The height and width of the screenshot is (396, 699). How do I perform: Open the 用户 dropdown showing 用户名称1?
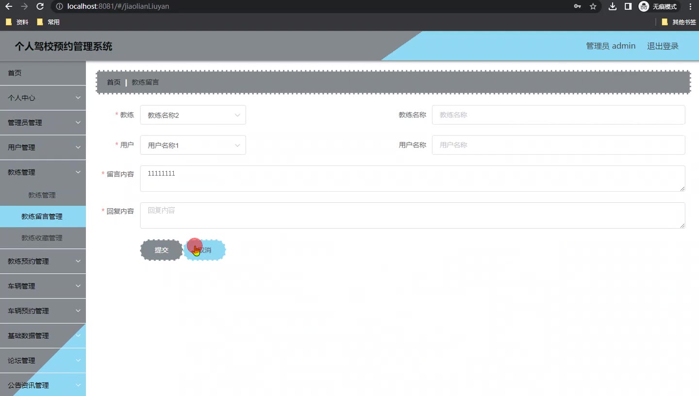point(193,145)
